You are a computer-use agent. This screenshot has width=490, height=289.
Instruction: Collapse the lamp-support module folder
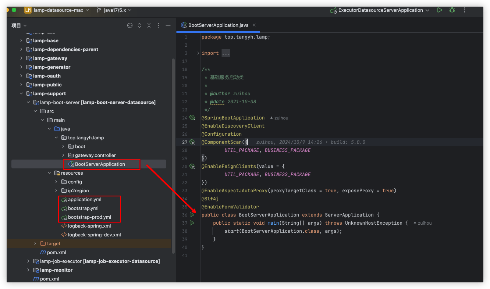21,93
